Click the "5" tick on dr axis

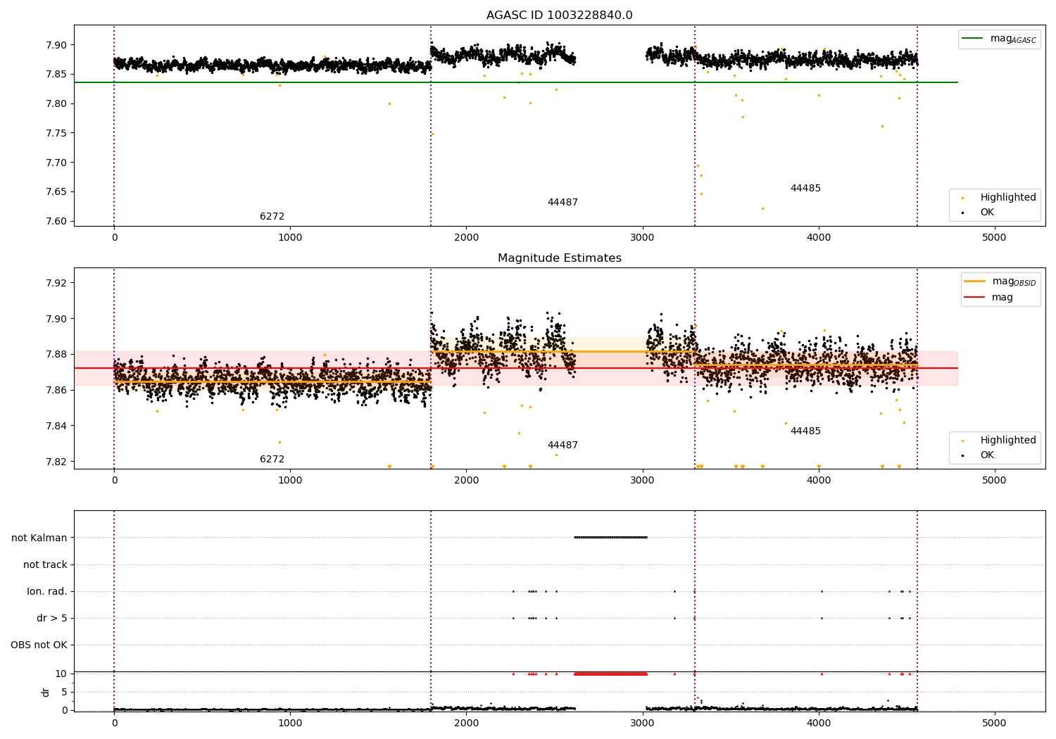point(64,692)
